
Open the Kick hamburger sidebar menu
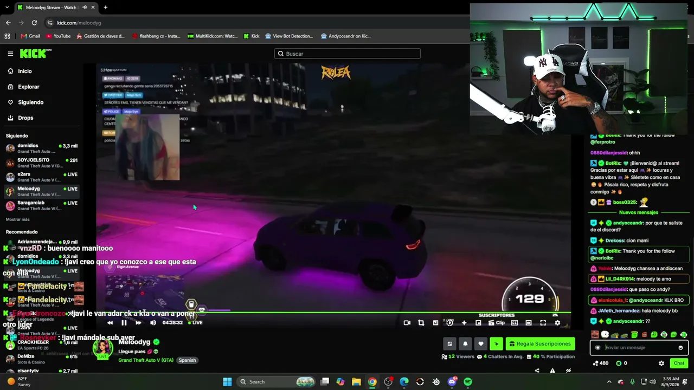click(10, 54)
